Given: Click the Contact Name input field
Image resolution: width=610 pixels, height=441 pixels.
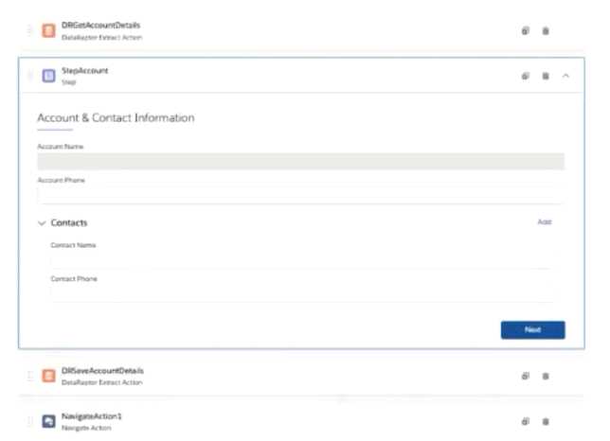Looking at the screenshot, I should coord(303,260).
